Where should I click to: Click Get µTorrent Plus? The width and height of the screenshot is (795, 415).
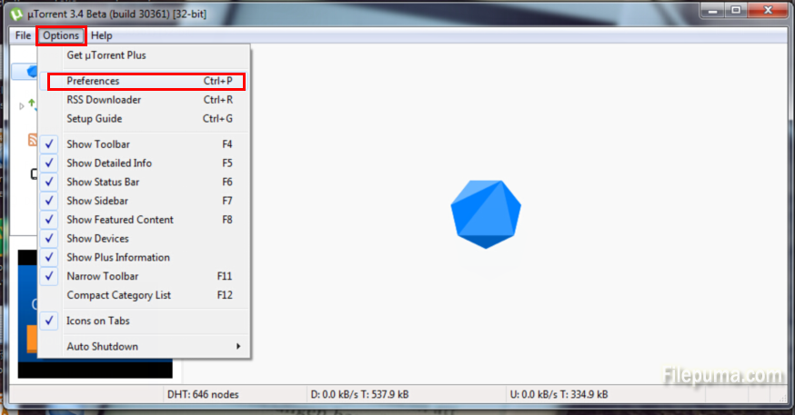(x=106, y=55)
